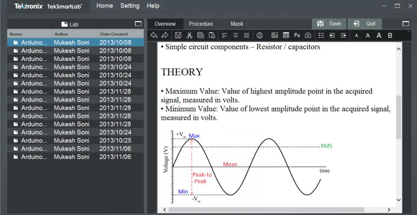Click the floppy disk save icon in toolbar
Viewport: 417px width, 215px height.
pyautogui.click(x=178, y=35)
